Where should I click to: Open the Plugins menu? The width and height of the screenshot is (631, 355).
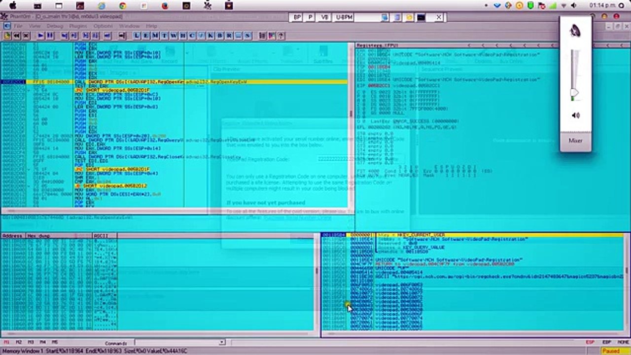point(78,26)
